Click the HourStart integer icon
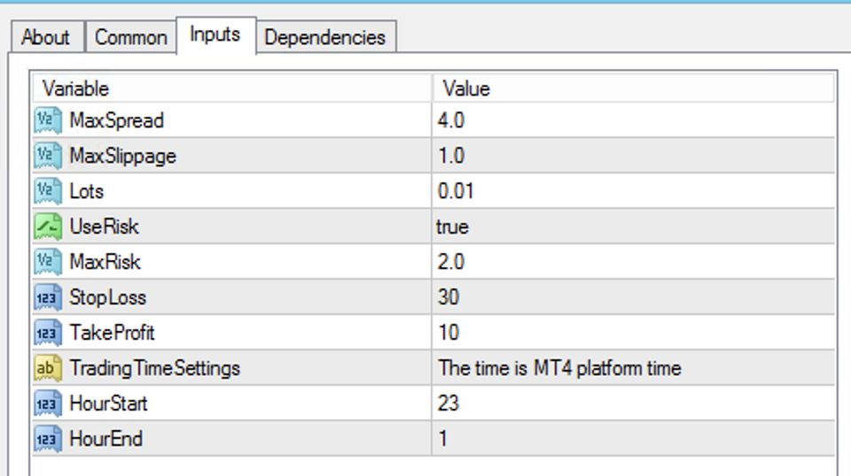 click(x=48, y=403)
